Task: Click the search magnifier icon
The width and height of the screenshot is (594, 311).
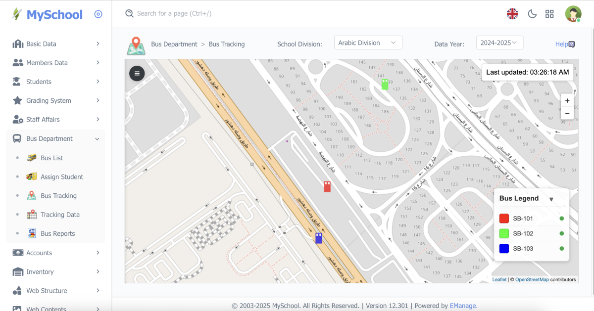Action: coord(130,13)
